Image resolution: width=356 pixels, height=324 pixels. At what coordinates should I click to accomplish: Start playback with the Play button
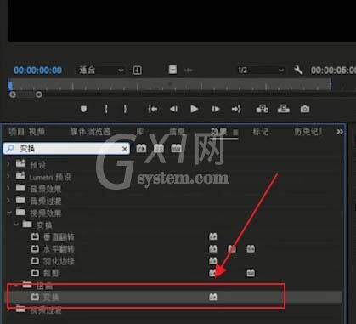pos(195,109)
